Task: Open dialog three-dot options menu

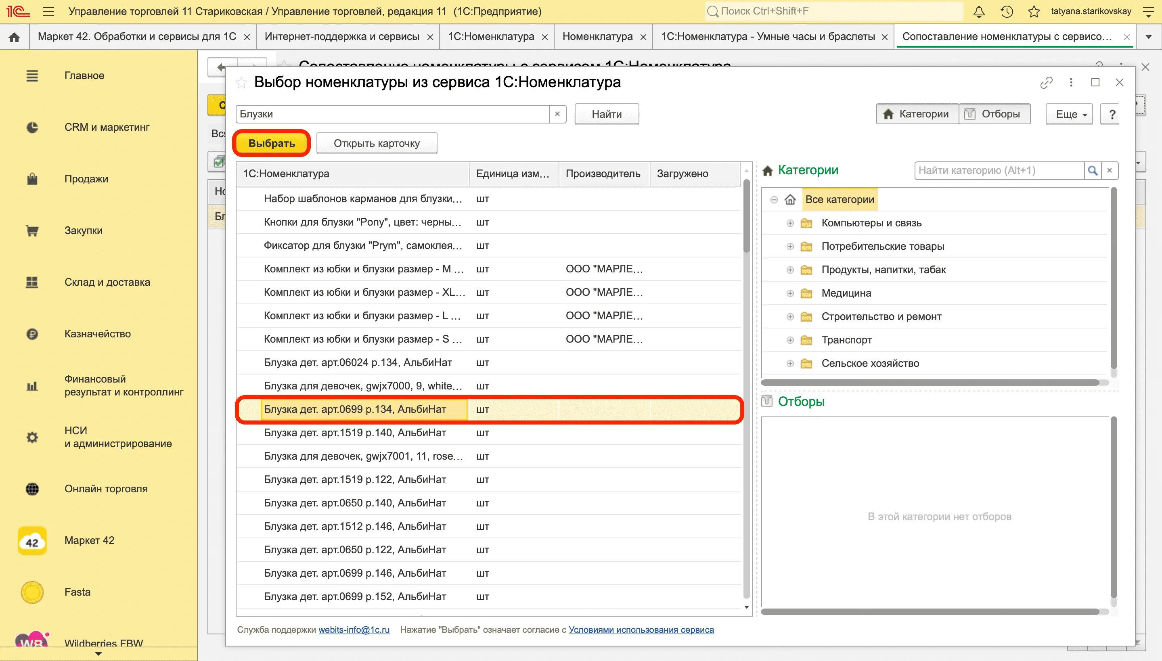Action: pos(1071,83)
